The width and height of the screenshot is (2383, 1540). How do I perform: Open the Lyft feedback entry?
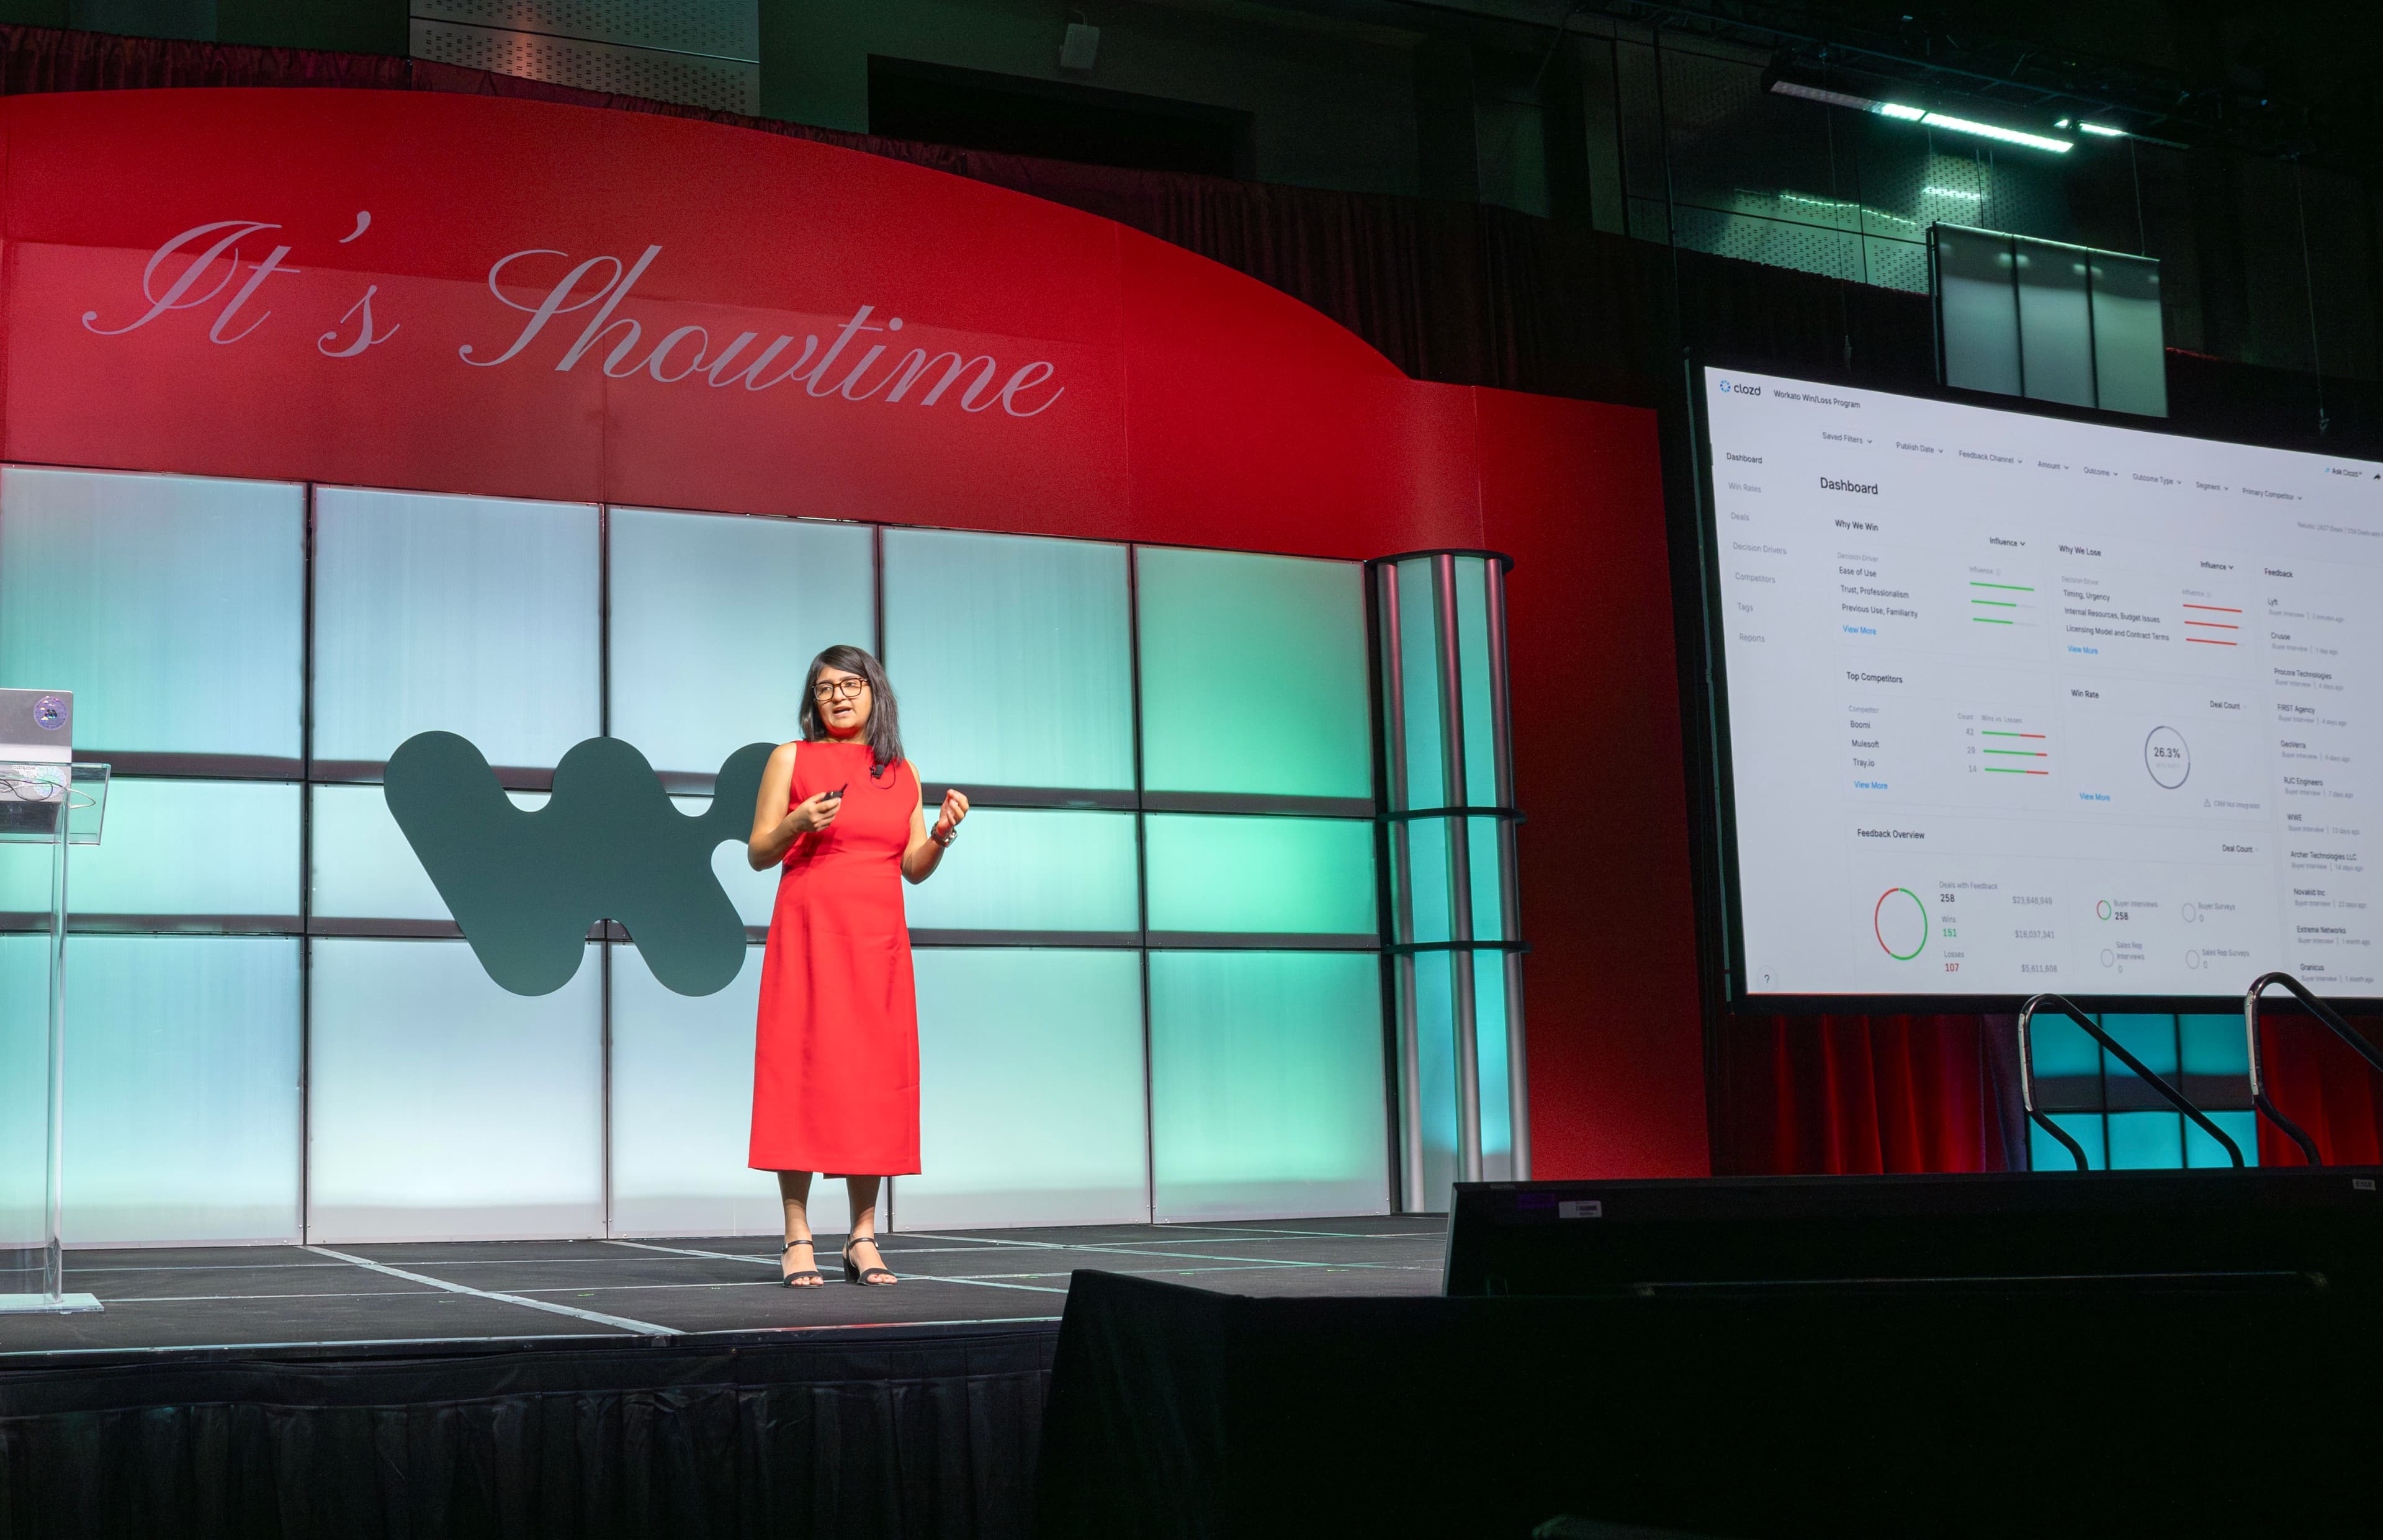pos(2306,609)
